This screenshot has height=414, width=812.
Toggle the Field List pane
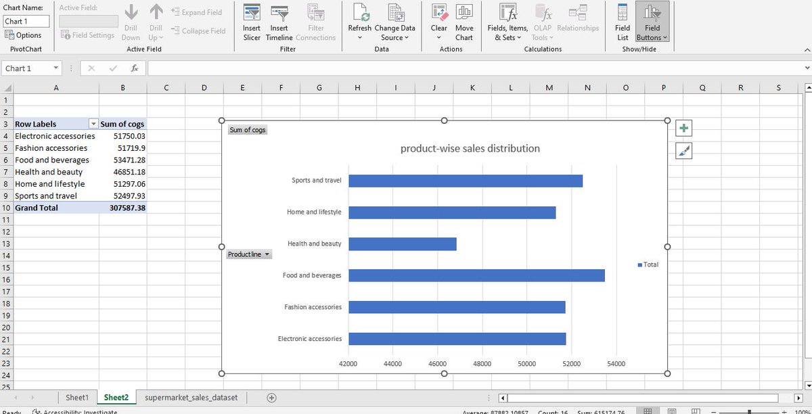point(623,22)
